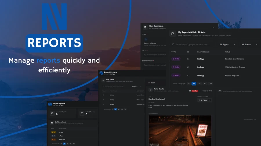Click the user icon next to submitter IzzTeyy

200,100
